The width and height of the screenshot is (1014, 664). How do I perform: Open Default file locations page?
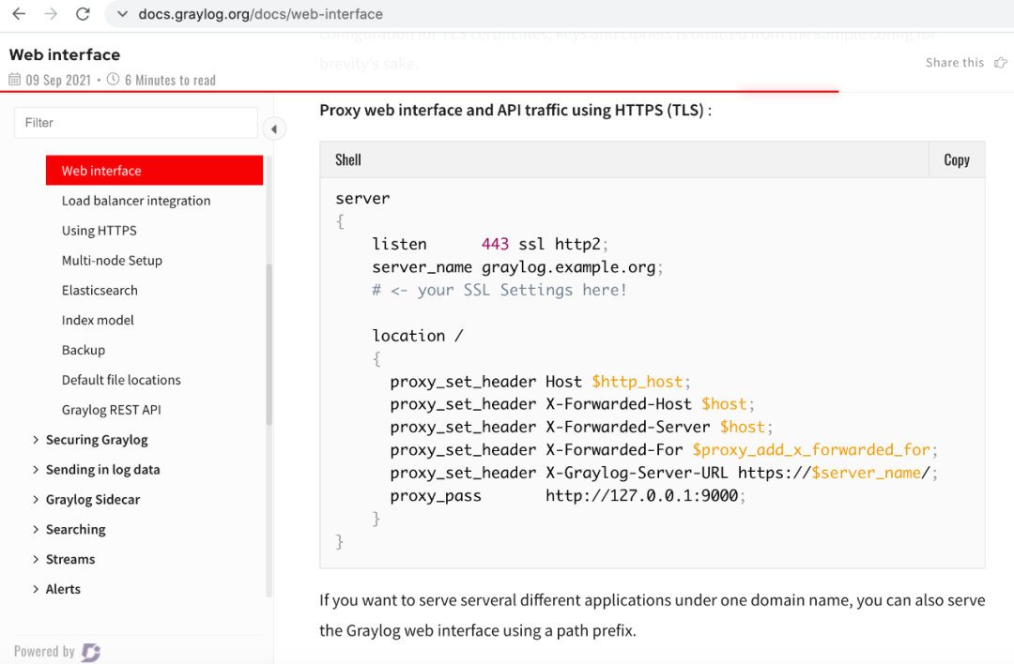[x=121, y=380]
